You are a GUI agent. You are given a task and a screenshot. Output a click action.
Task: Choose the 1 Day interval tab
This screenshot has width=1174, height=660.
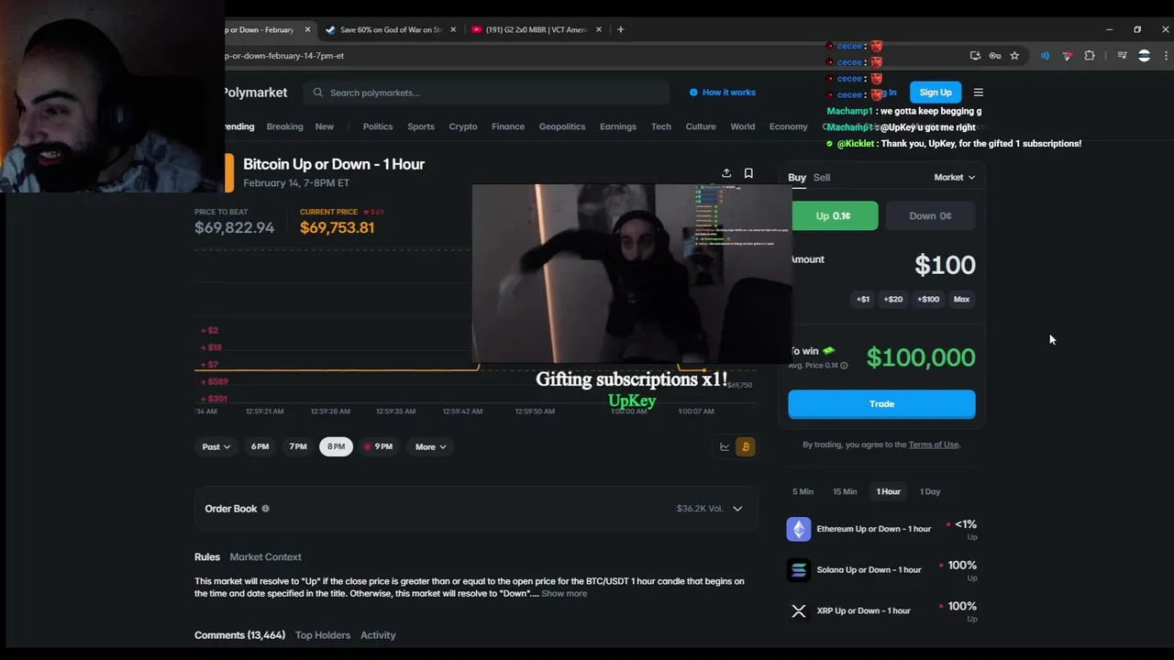click(x=930, y=492)
